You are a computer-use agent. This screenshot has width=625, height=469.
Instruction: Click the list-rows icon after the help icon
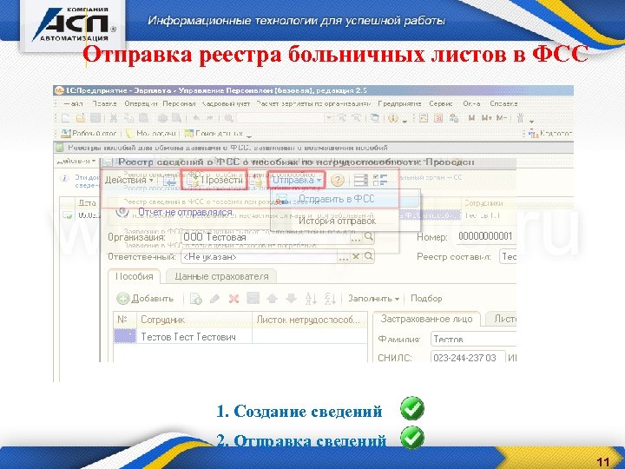(x=361, y=181)
